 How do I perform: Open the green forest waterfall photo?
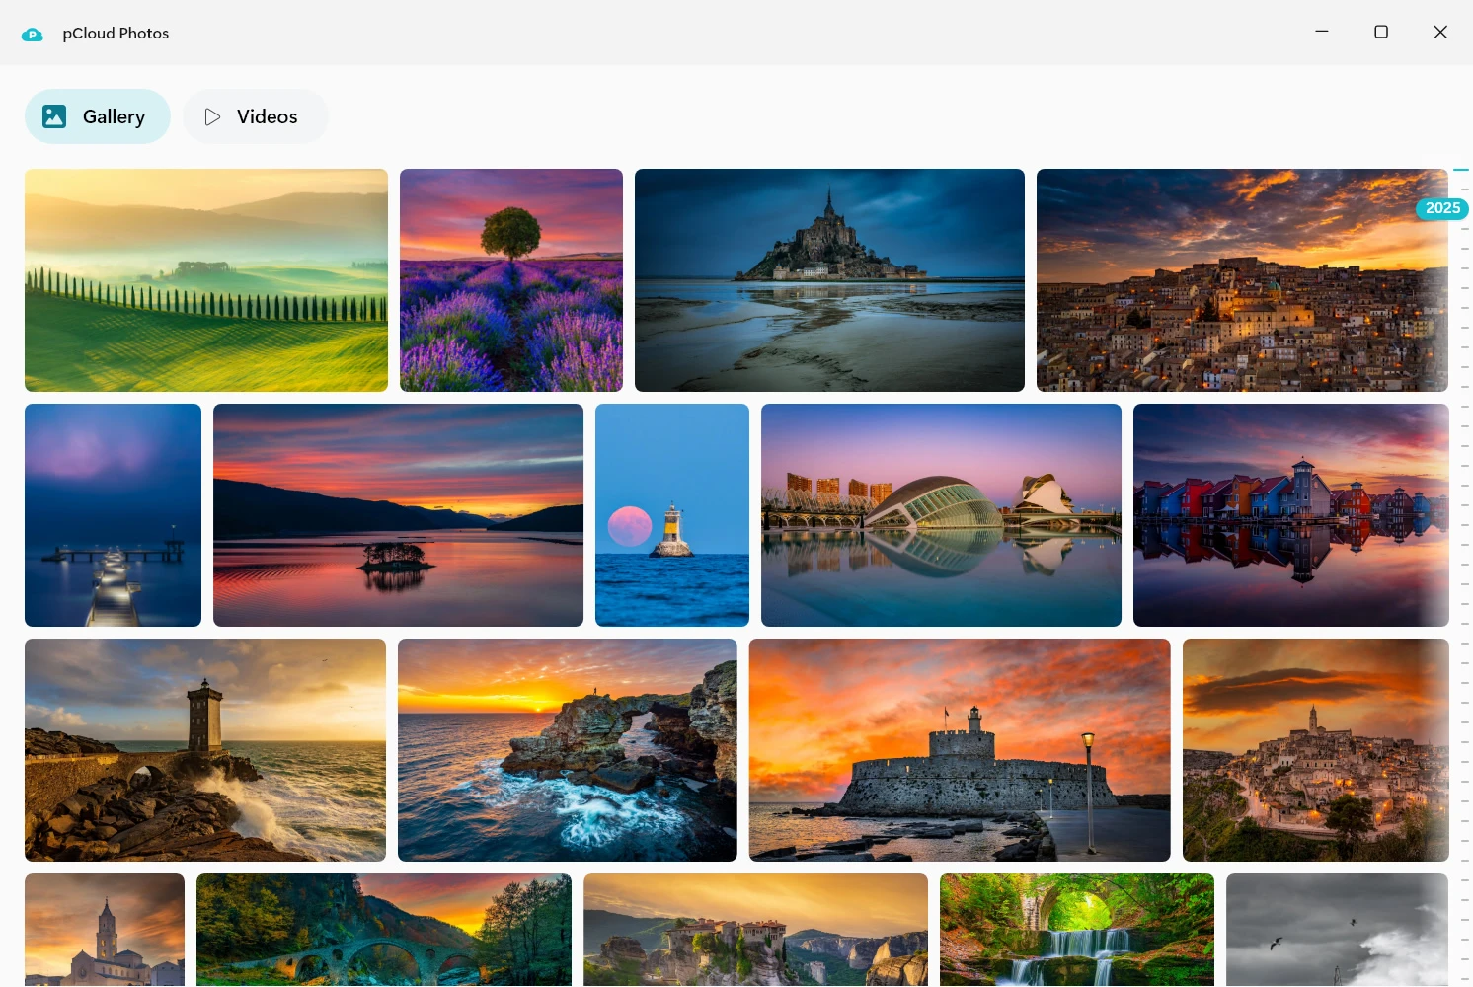(1077, 930)
